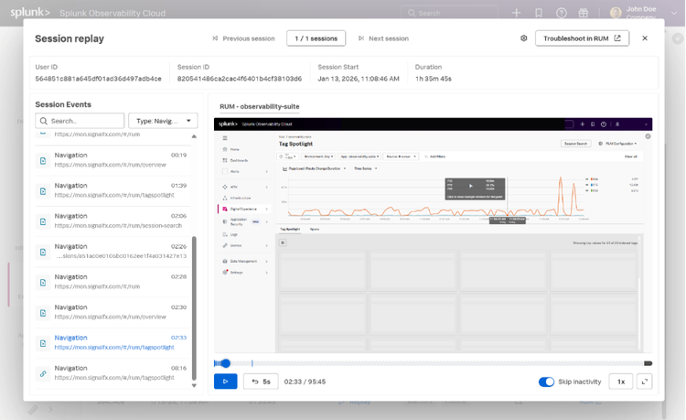Play the session replay

pos(225,382)
